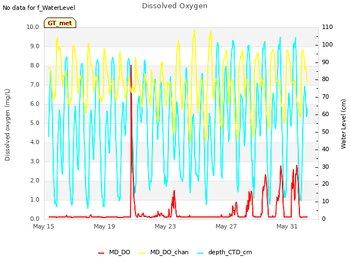The image size is (351, 263).
Task: Click the cyan depth_CTD_cm legend swatch
Action: tap(201, 253)
